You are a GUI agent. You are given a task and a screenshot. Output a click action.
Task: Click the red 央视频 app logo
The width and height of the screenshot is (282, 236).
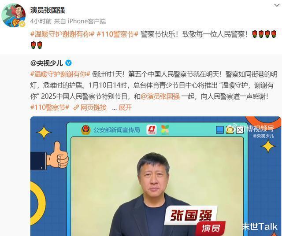(152, 130)
